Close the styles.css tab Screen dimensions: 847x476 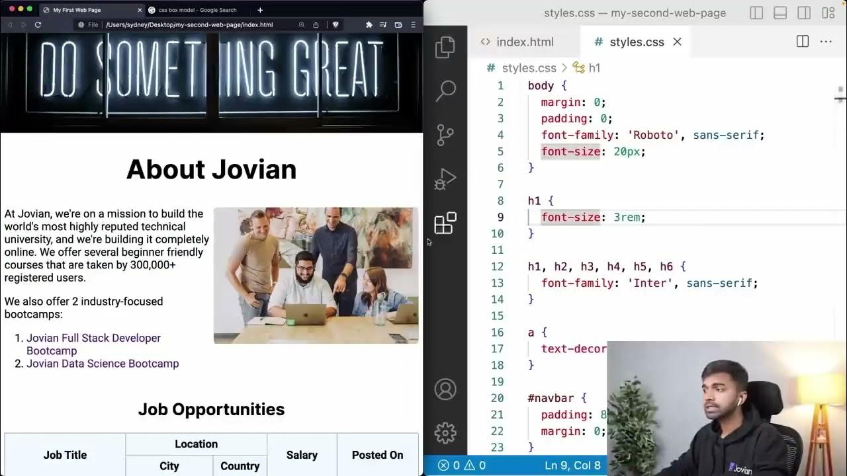tap(677, 42)
